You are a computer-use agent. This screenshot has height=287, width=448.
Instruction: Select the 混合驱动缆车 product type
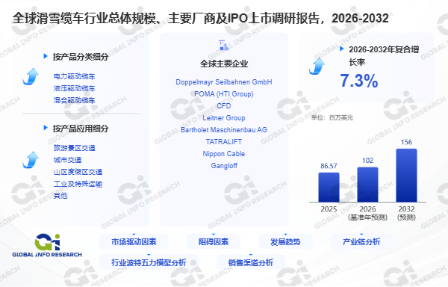[x=74, y=100]
